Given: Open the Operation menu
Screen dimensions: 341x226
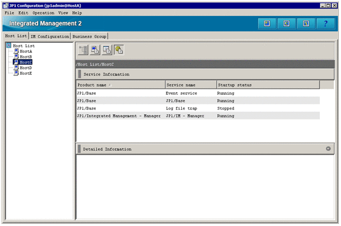Looking at the screenshot, I should (x=43, y=12).
